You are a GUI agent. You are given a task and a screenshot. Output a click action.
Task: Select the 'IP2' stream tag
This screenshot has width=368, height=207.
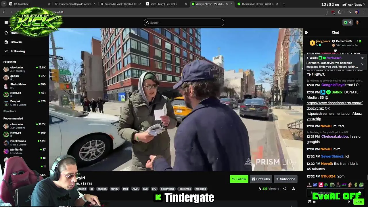click(154, 189)
